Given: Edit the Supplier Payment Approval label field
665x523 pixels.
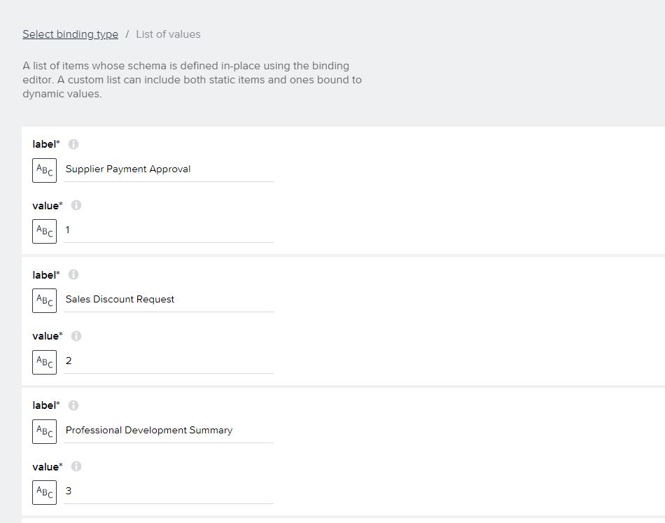Looking at the screenshot, I should [x=169, y=169].
